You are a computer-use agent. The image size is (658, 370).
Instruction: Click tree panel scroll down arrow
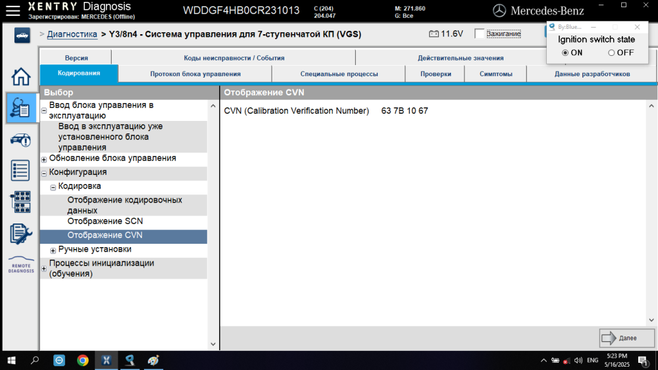[213, 344]
